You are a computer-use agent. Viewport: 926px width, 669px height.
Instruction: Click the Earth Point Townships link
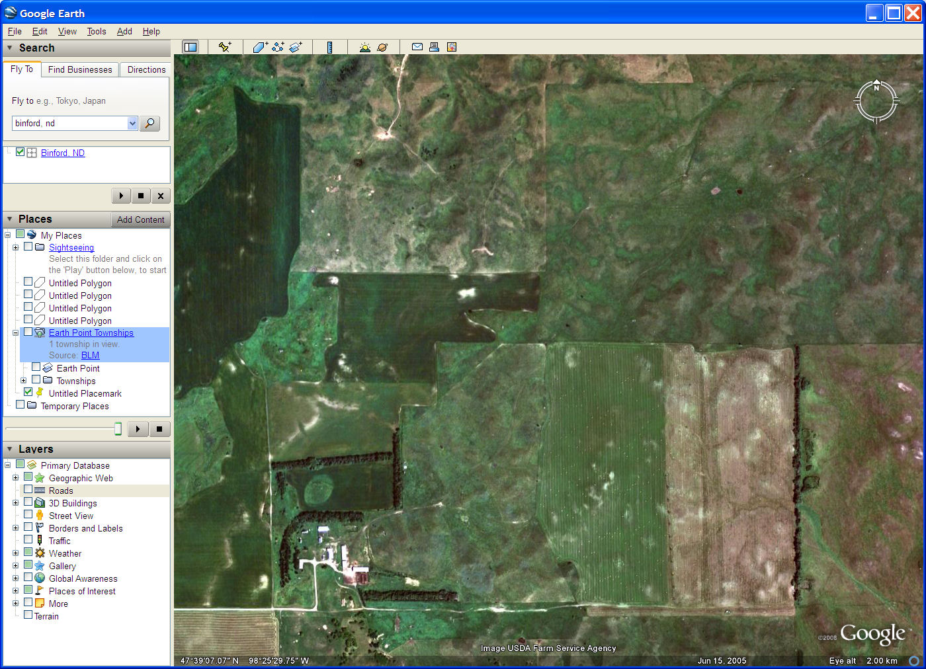91,333
